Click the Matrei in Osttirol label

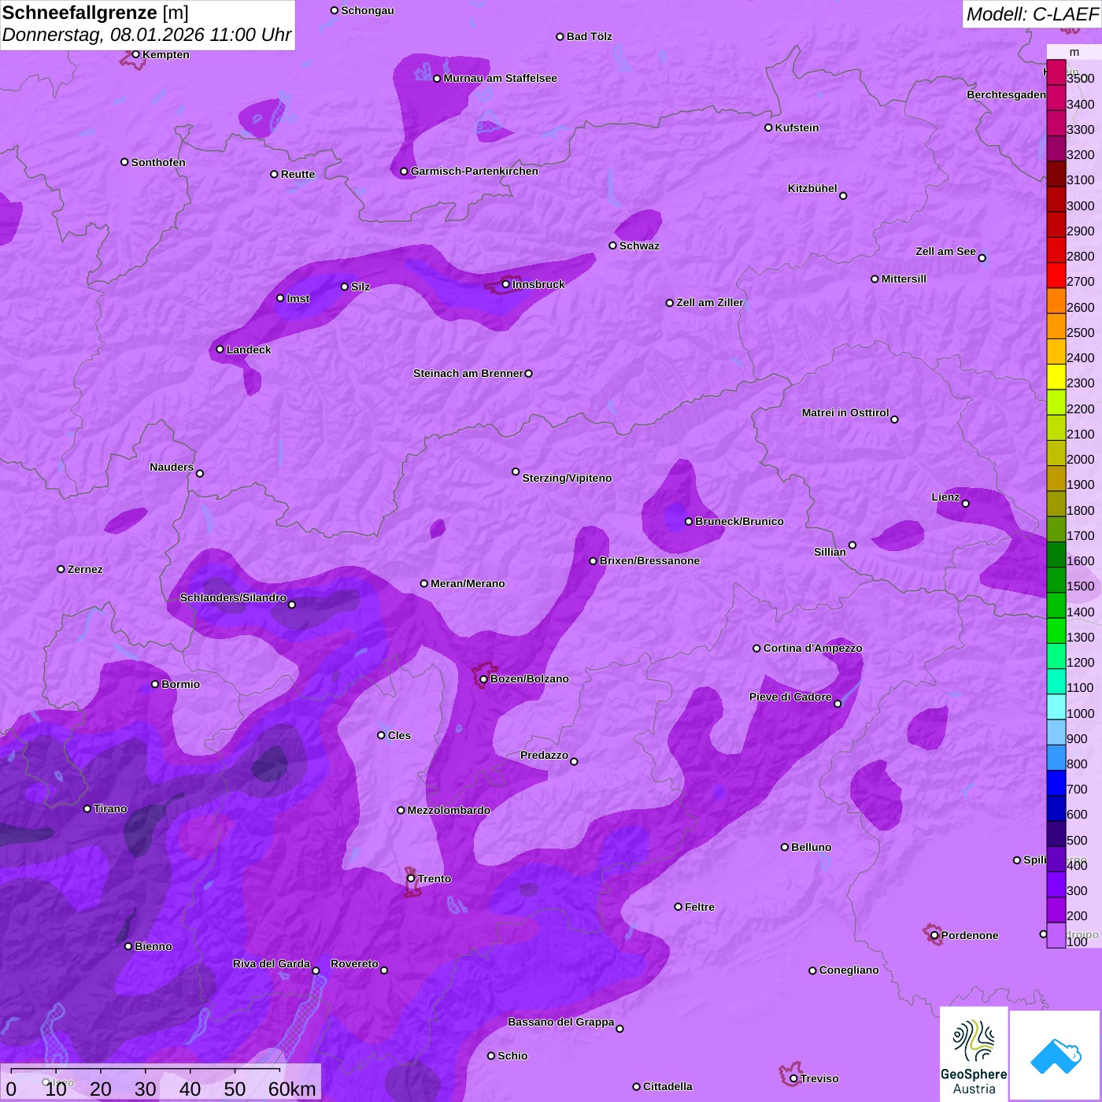pos(845,412)
